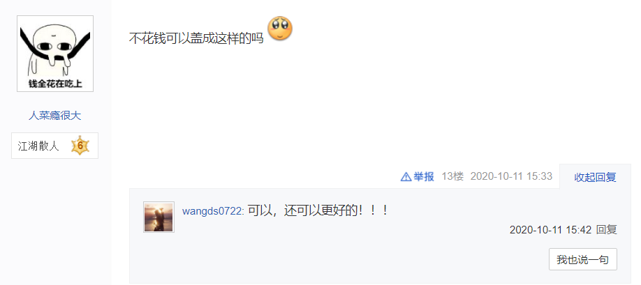
Task: Click the reply timestamp 2020-10-11 15:42
Action: pos(550,229)
